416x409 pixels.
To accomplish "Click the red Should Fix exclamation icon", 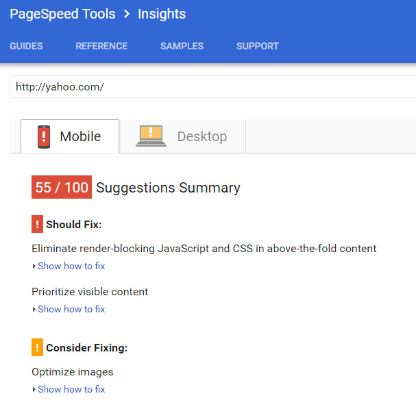I will (37, 224).
